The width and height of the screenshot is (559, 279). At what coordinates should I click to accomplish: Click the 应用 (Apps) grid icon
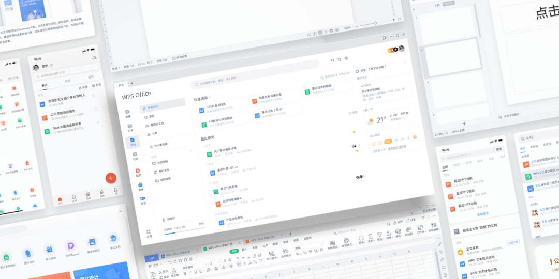(x=149, y=233)
